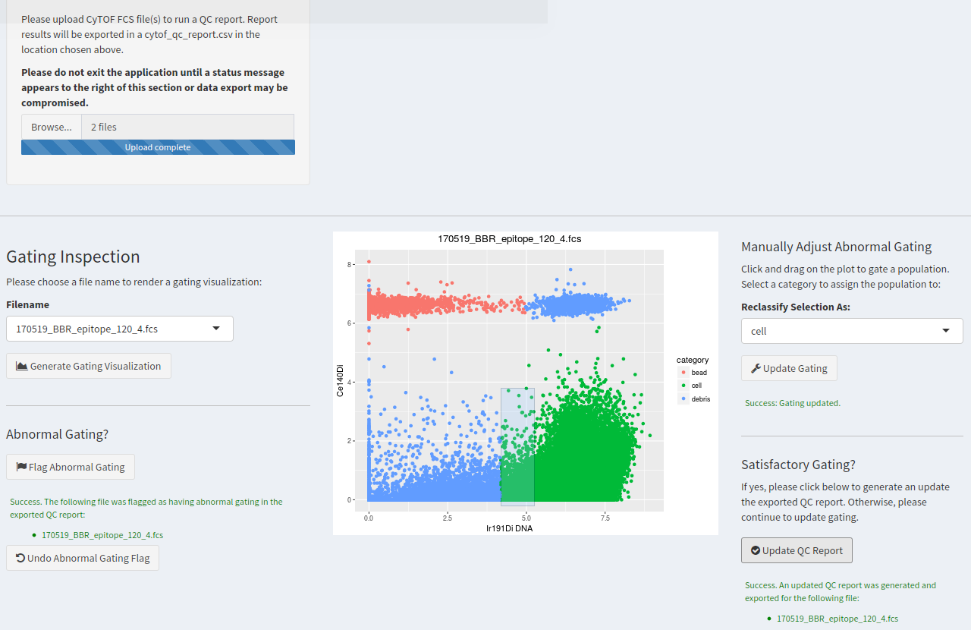Click the Filename dropdown caret arrow
The image size is (971, 630).
216,329
